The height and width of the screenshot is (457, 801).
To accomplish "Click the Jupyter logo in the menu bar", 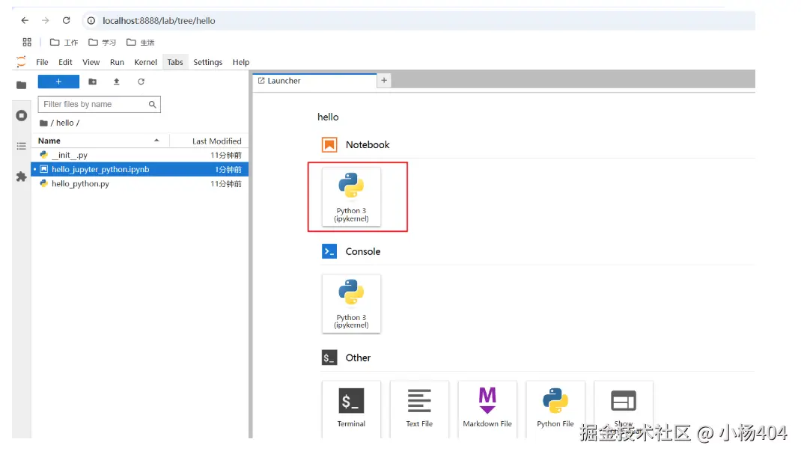I will tap(21, 62).
